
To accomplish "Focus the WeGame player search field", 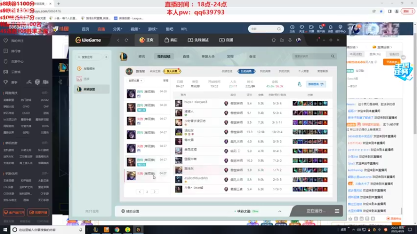I will 311,56.
